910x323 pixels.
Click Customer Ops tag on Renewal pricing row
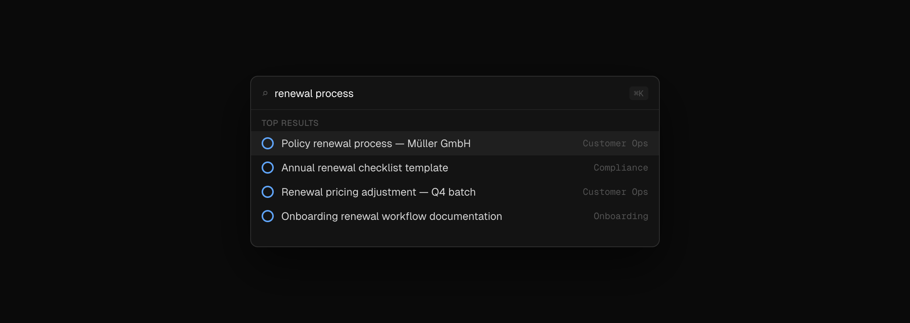coord(615,192)
